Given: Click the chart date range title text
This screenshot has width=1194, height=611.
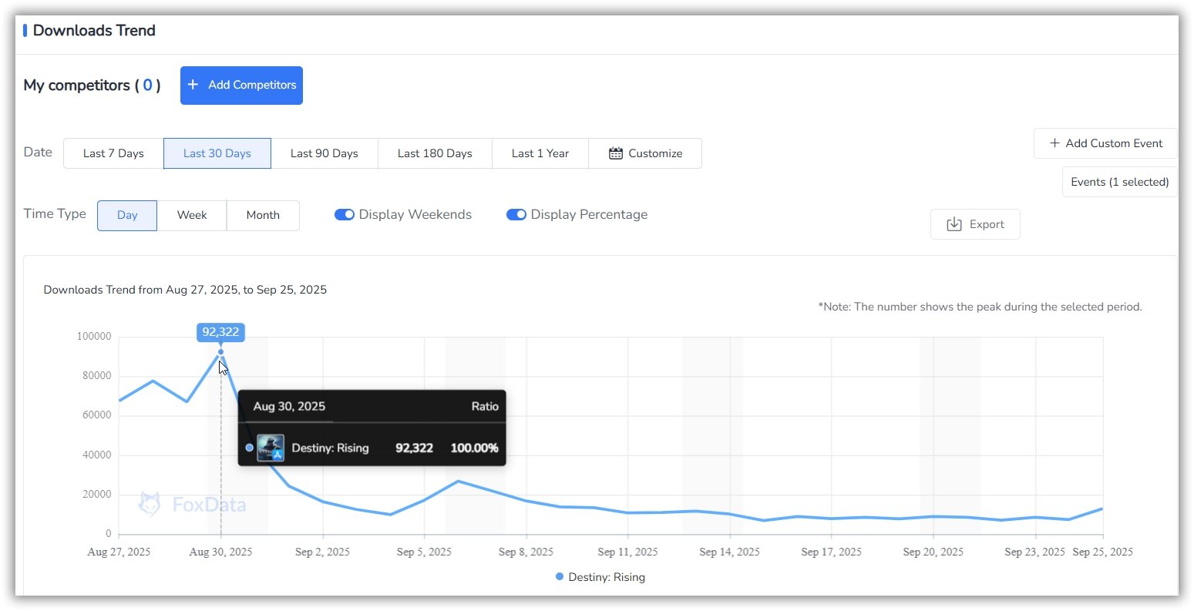Looking at the screenshot, I should [x=185, y=290].
